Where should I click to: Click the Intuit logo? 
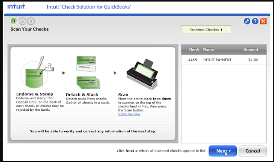16,6
